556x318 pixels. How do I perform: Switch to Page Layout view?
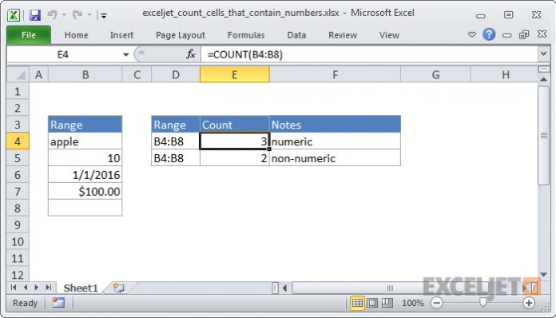(x=372, y=303)
